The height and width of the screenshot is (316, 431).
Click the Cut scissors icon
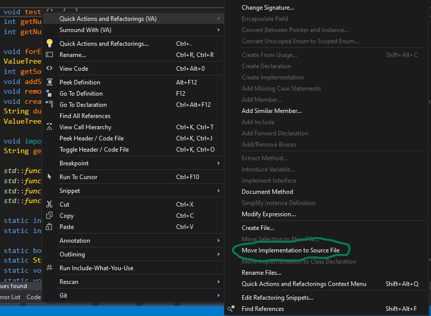point(49,204)
